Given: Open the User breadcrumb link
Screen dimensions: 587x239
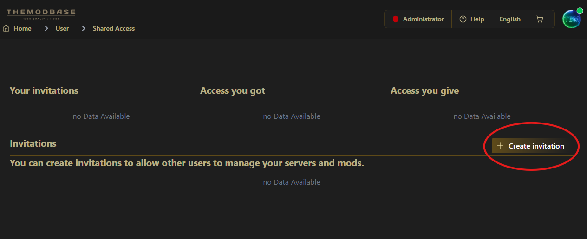Looking at the screenshot, I should tap(62, 28).
